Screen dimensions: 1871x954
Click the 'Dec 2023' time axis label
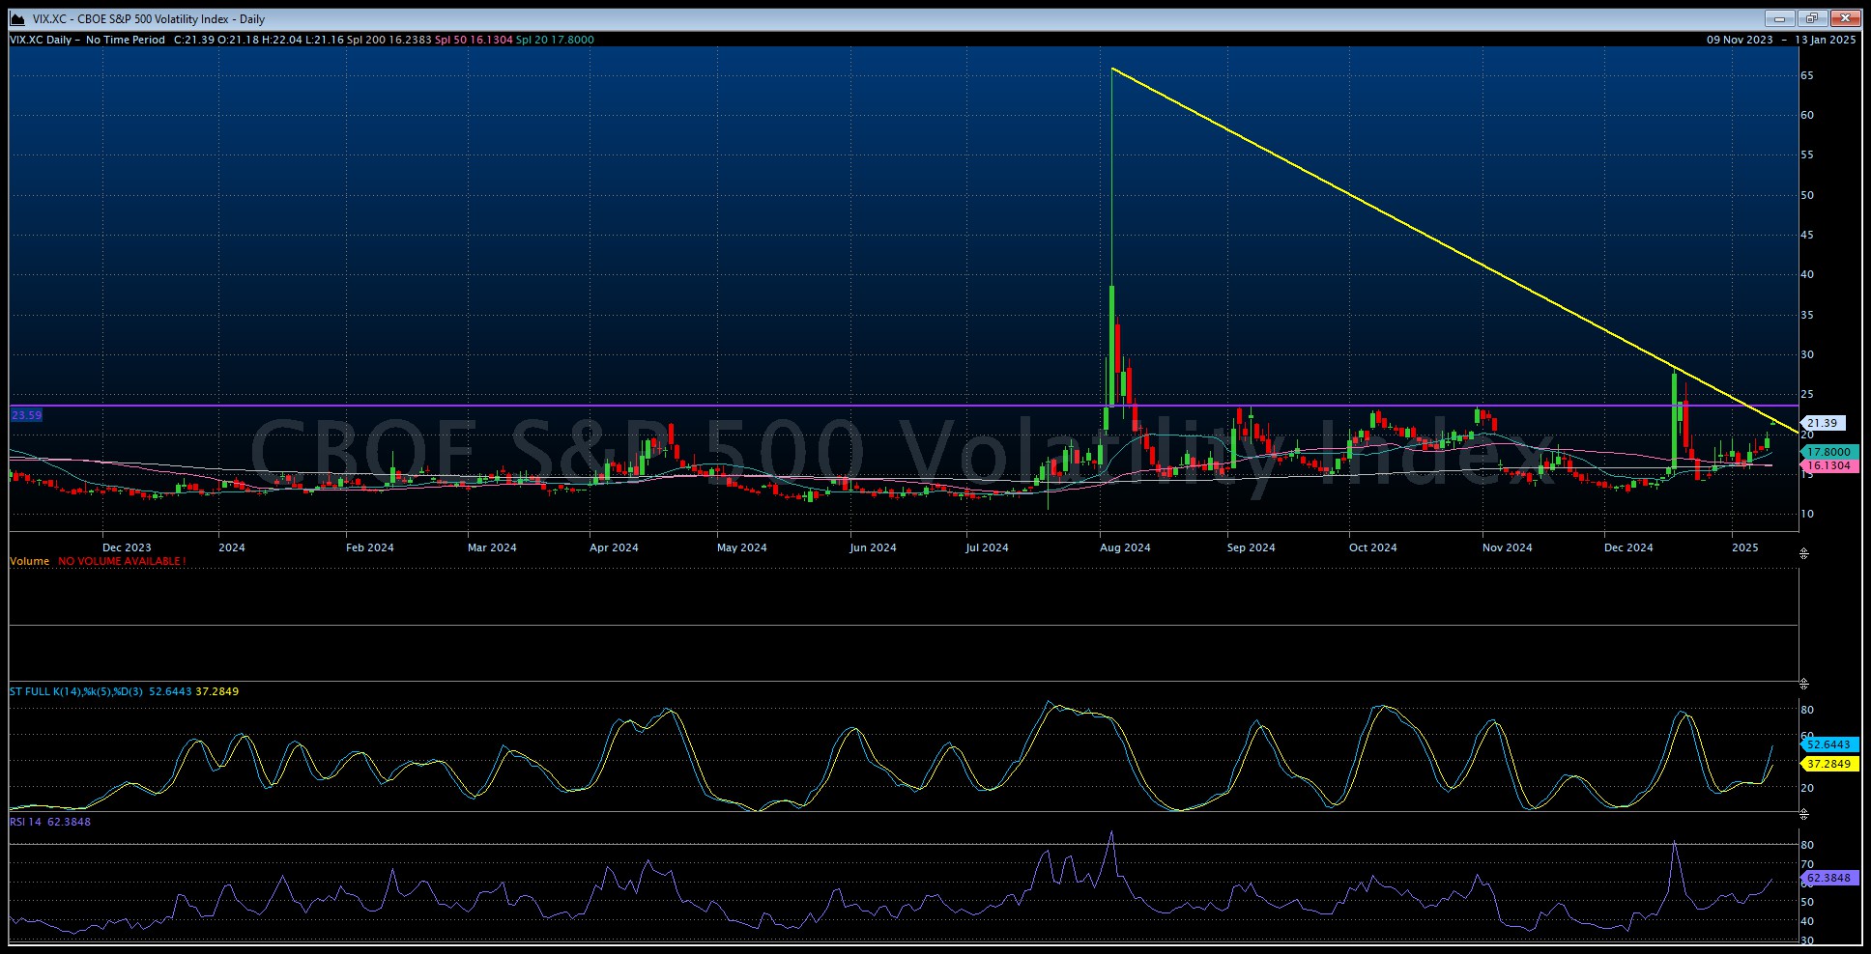127,547
